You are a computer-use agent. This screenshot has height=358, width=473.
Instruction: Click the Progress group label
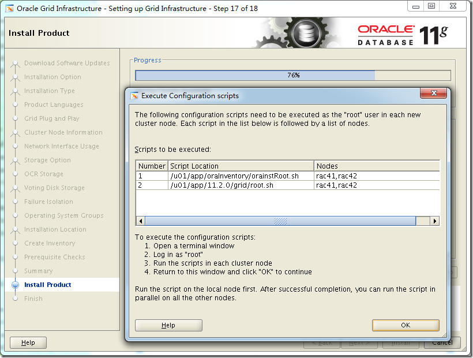148,60
